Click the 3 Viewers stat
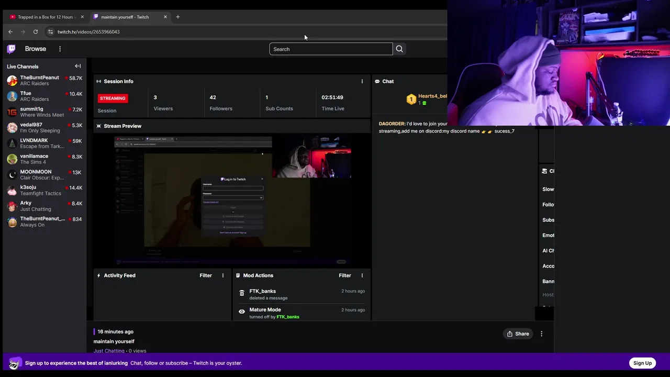 [163, 103]
